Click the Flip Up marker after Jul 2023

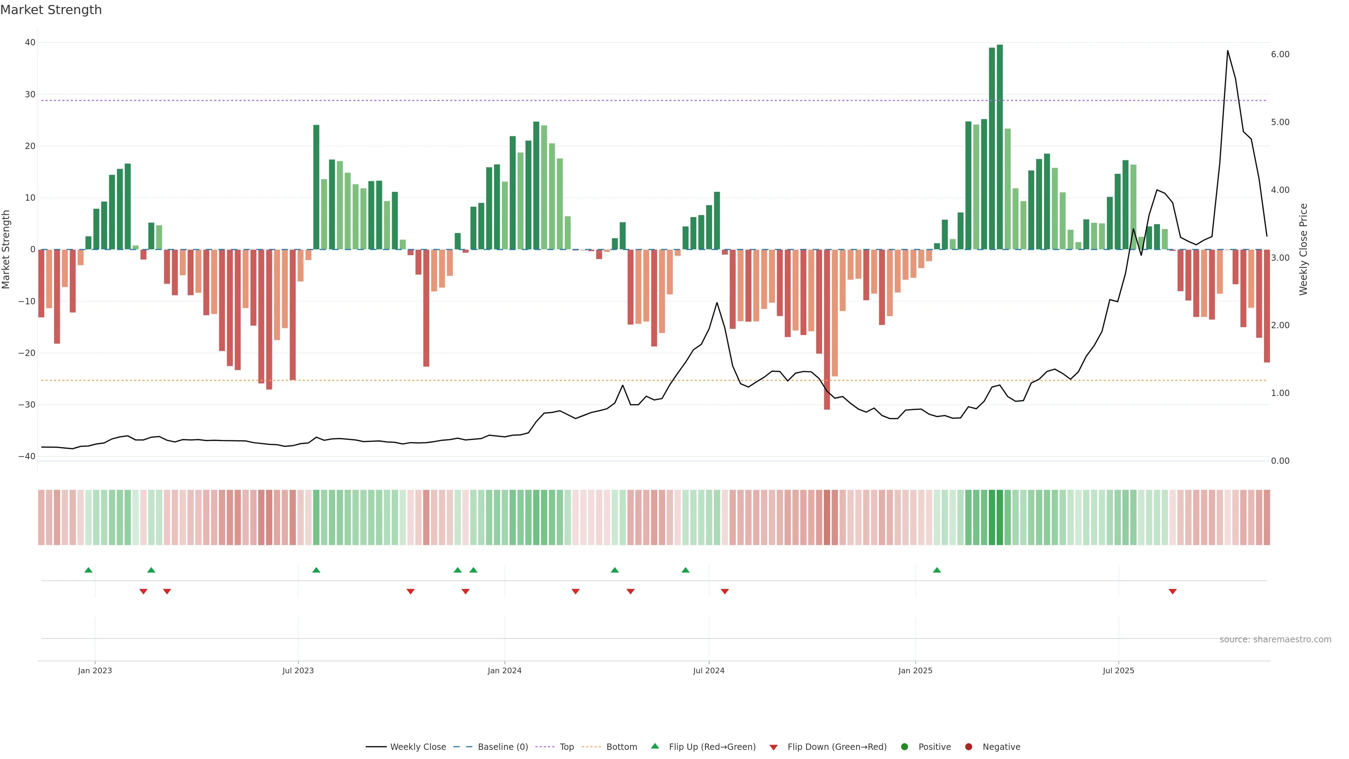click(316, 570)
